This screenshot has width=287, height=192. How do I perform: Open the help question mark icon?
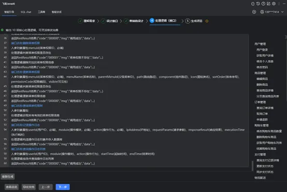tap(263, 4)
